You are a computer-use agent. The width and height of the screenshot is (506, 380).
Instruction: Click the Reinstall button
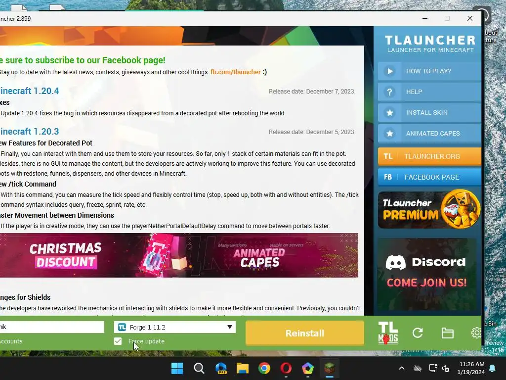click(x=304, y=333)
